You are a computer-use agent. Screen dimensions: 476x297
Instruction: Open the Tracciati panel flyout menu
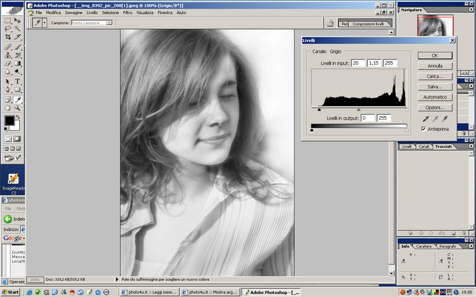coord(471,146)
